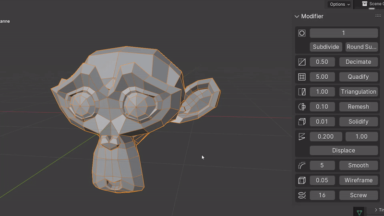
Task: Click the Displace modifier icon
Action: coord(302,136)
